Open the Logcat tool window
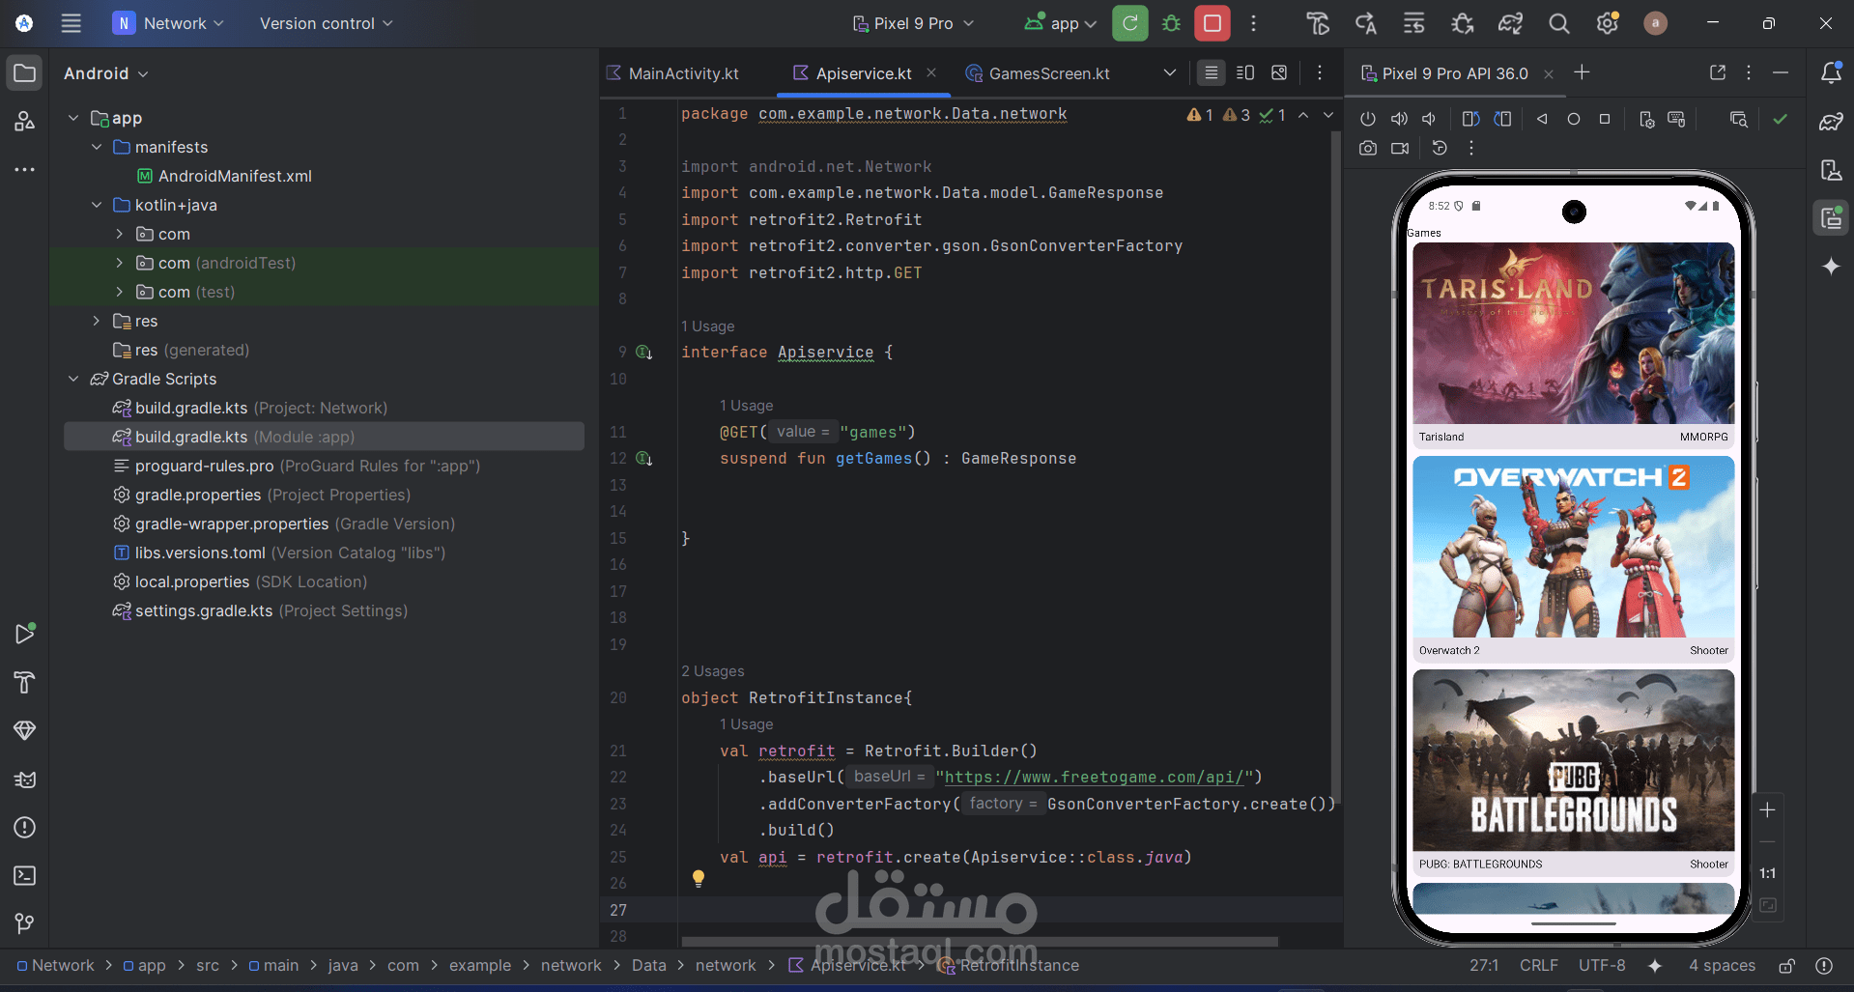 point(25,779)
